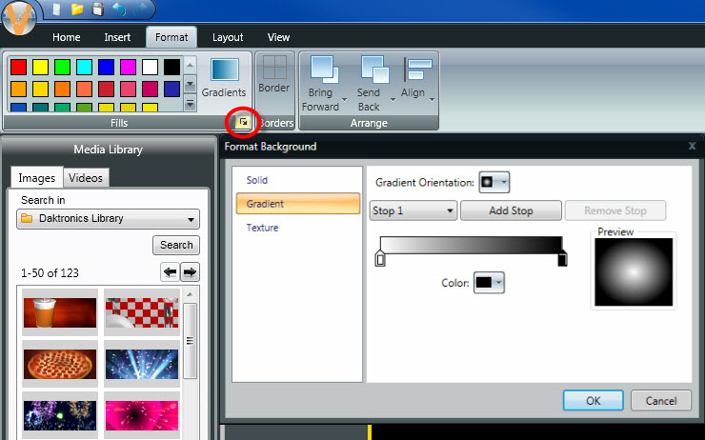Click the Gradients fill icon
The width and height of the screenshot is (705, 440).
coord(224,70)
